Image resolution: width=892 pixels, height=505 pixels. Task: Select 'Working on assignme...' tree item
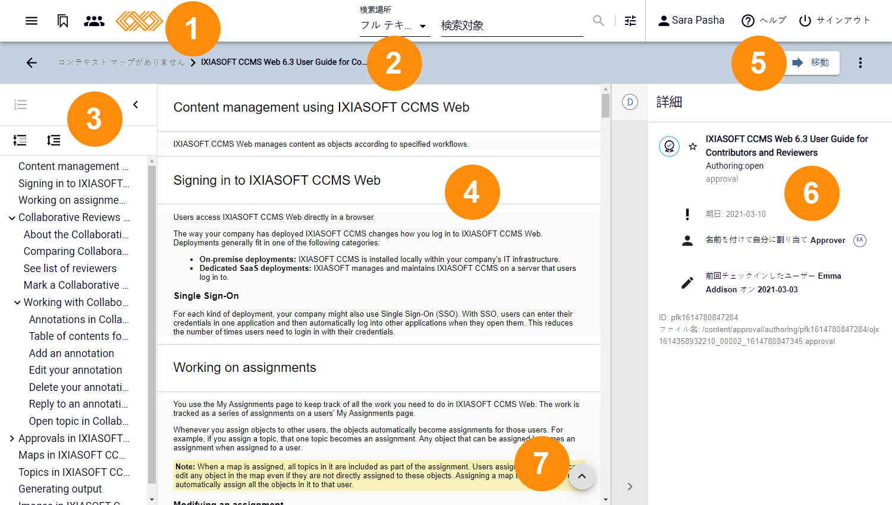tap(72, 200)
